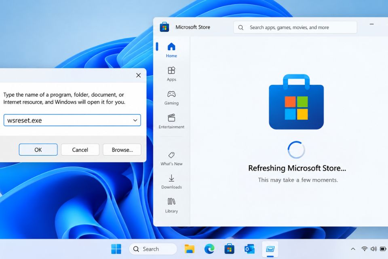Click the battery tray icon
388x259 pixels.
[383, 249]
